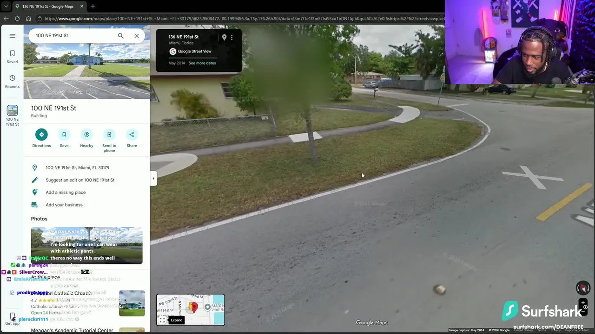595x334 pixels.
Task: Click Add your business
Action: [64, 205]
